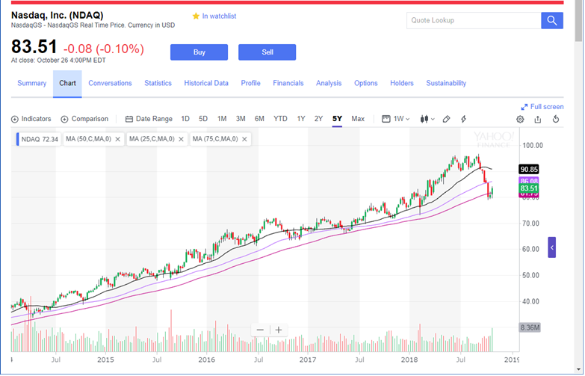The width and height of the screenshot is (585, 376).
Task: Open chart settings gear icon
Action: (x=520, y=119)
